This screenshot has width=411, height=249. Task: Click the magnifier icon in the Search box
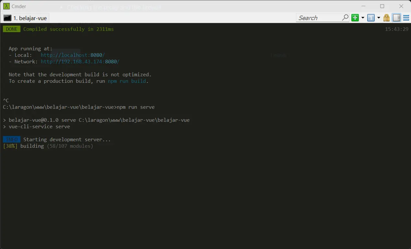coord(345,18)
